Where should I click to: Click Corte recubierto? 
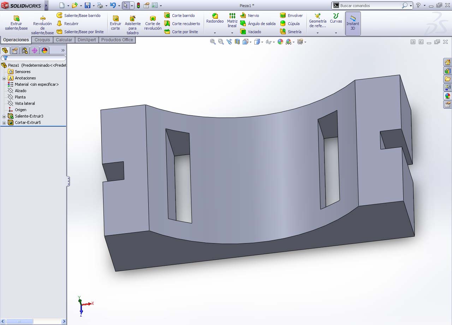(x=182, y=24)
